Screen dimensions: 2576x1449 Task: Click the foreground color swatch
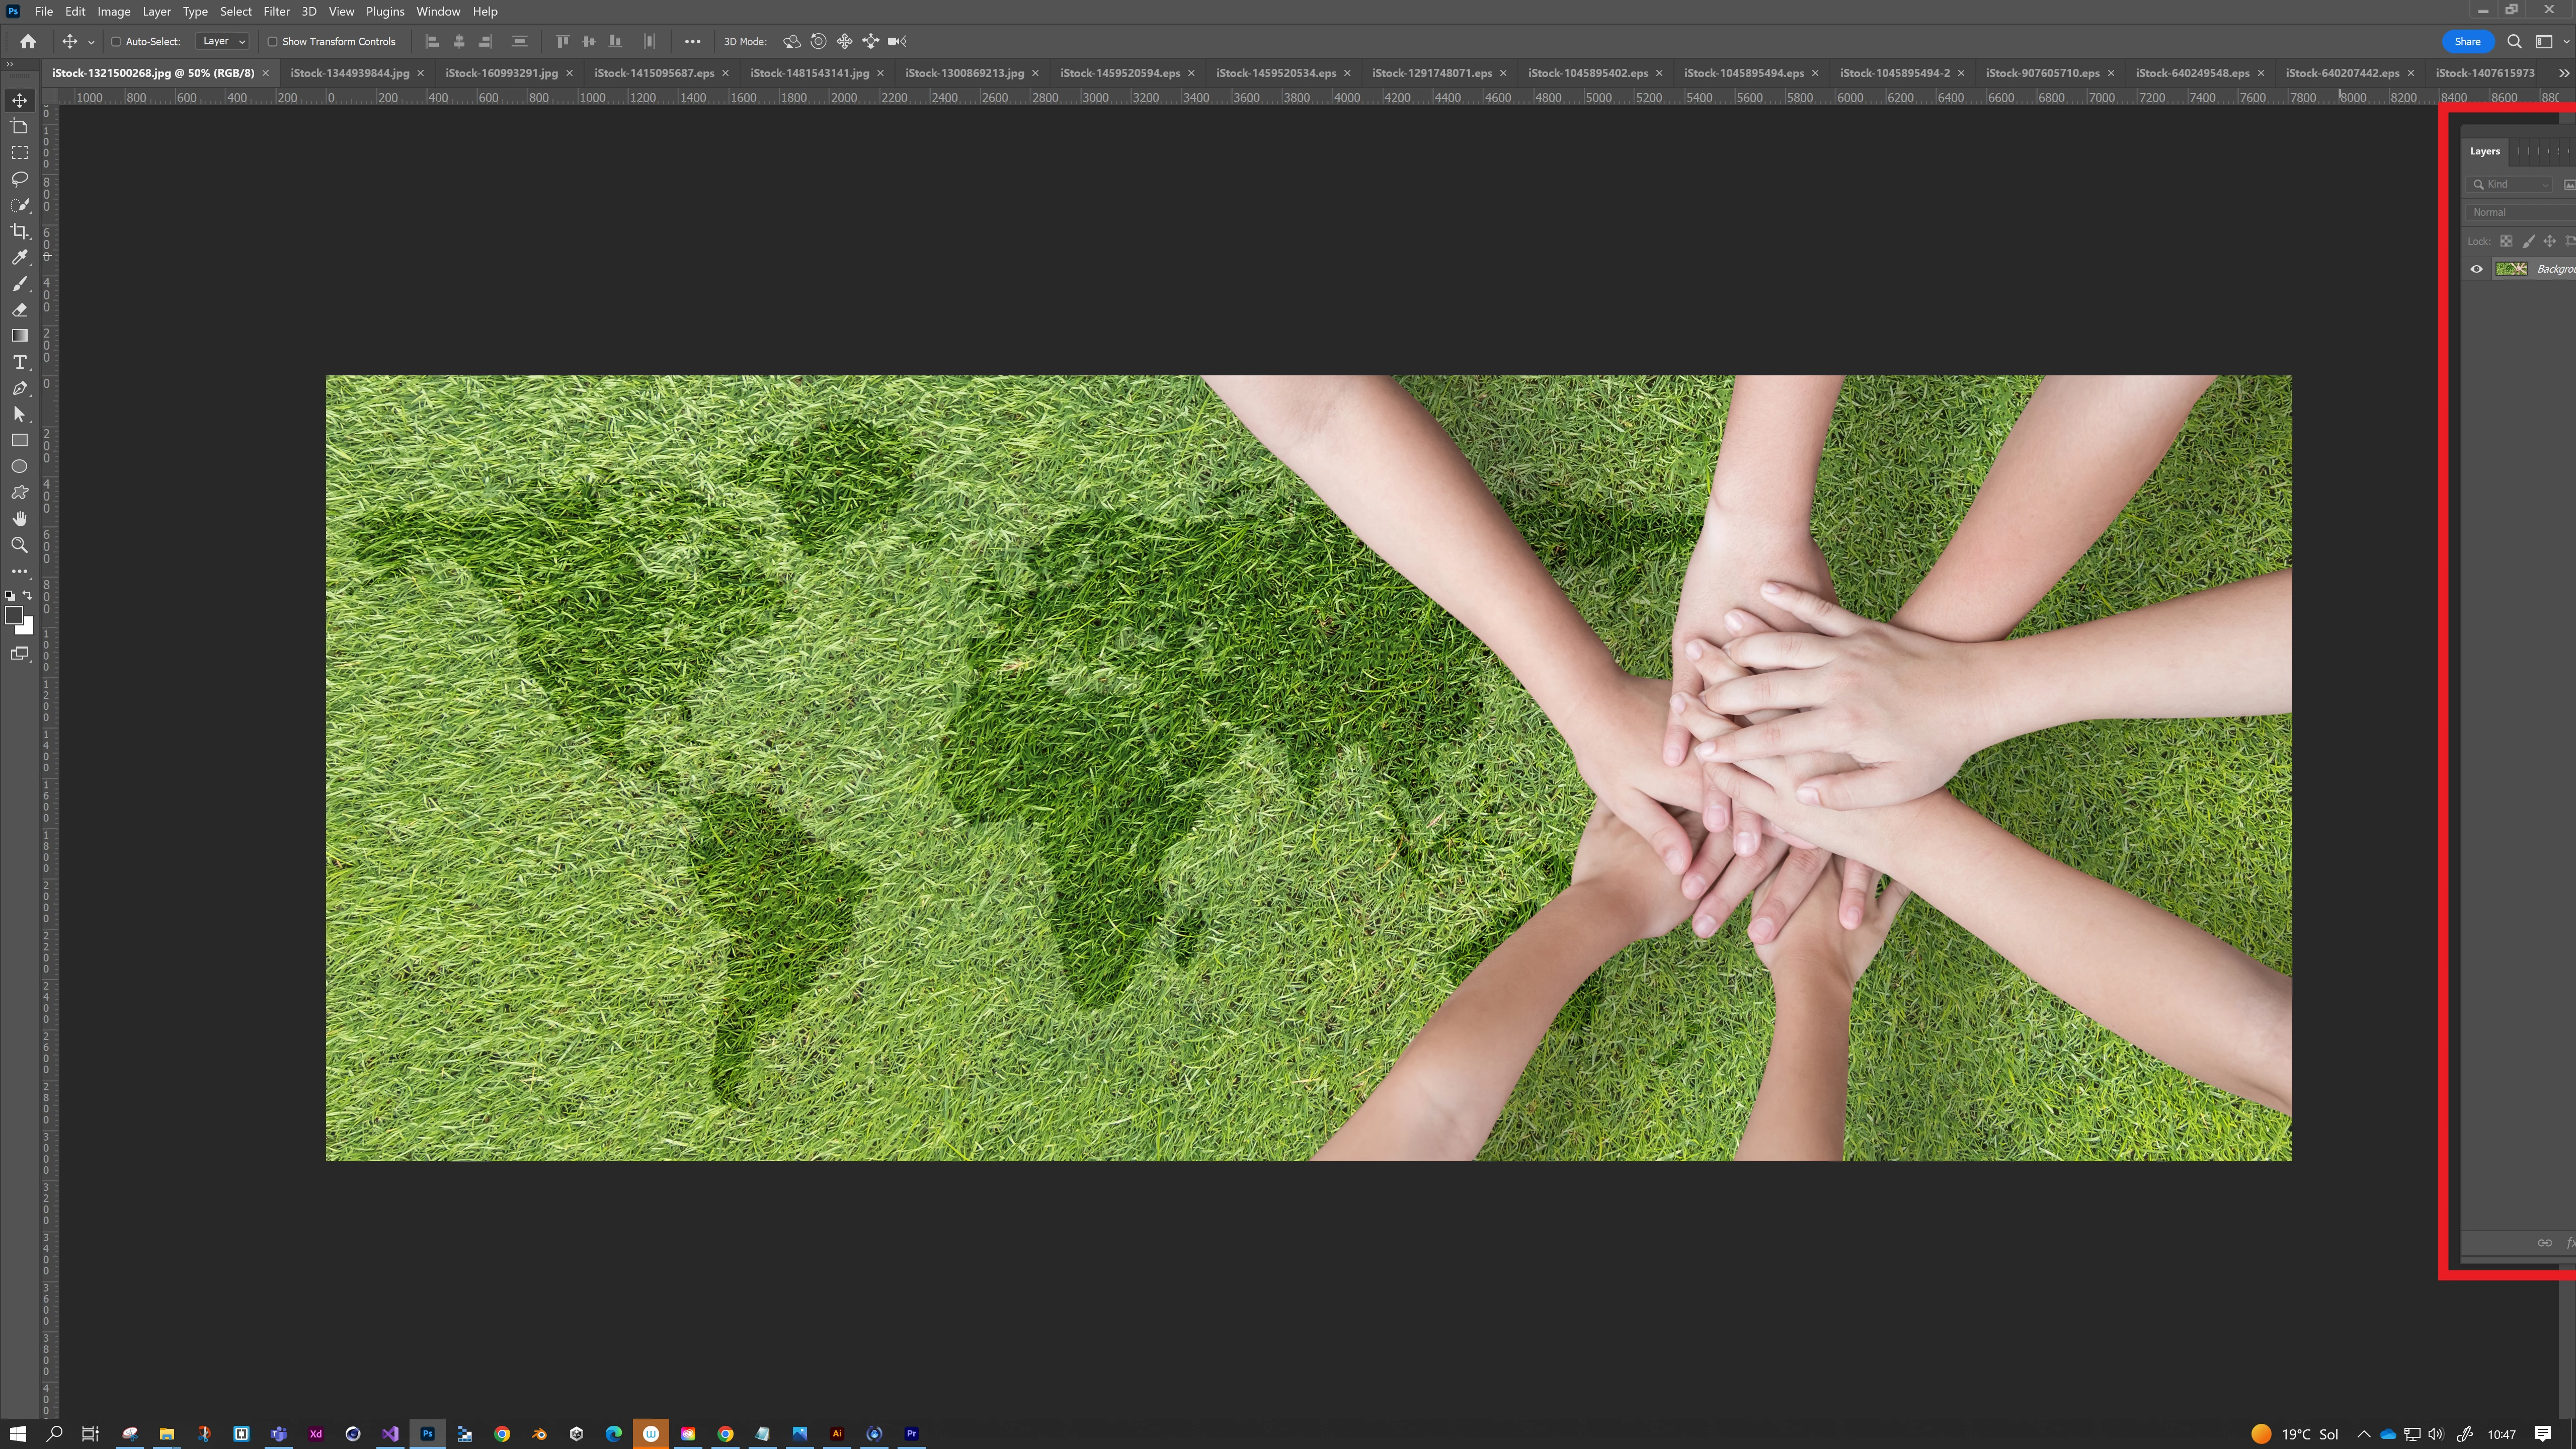point(13,616)
